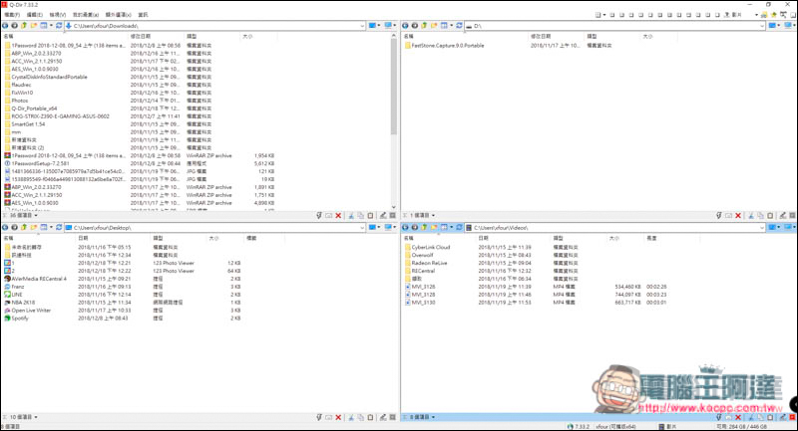Select the LINE shortcut in the Desktop pane
Viewport: 798px width, 431px height.
pyautogui.click(x=20, y=295)
